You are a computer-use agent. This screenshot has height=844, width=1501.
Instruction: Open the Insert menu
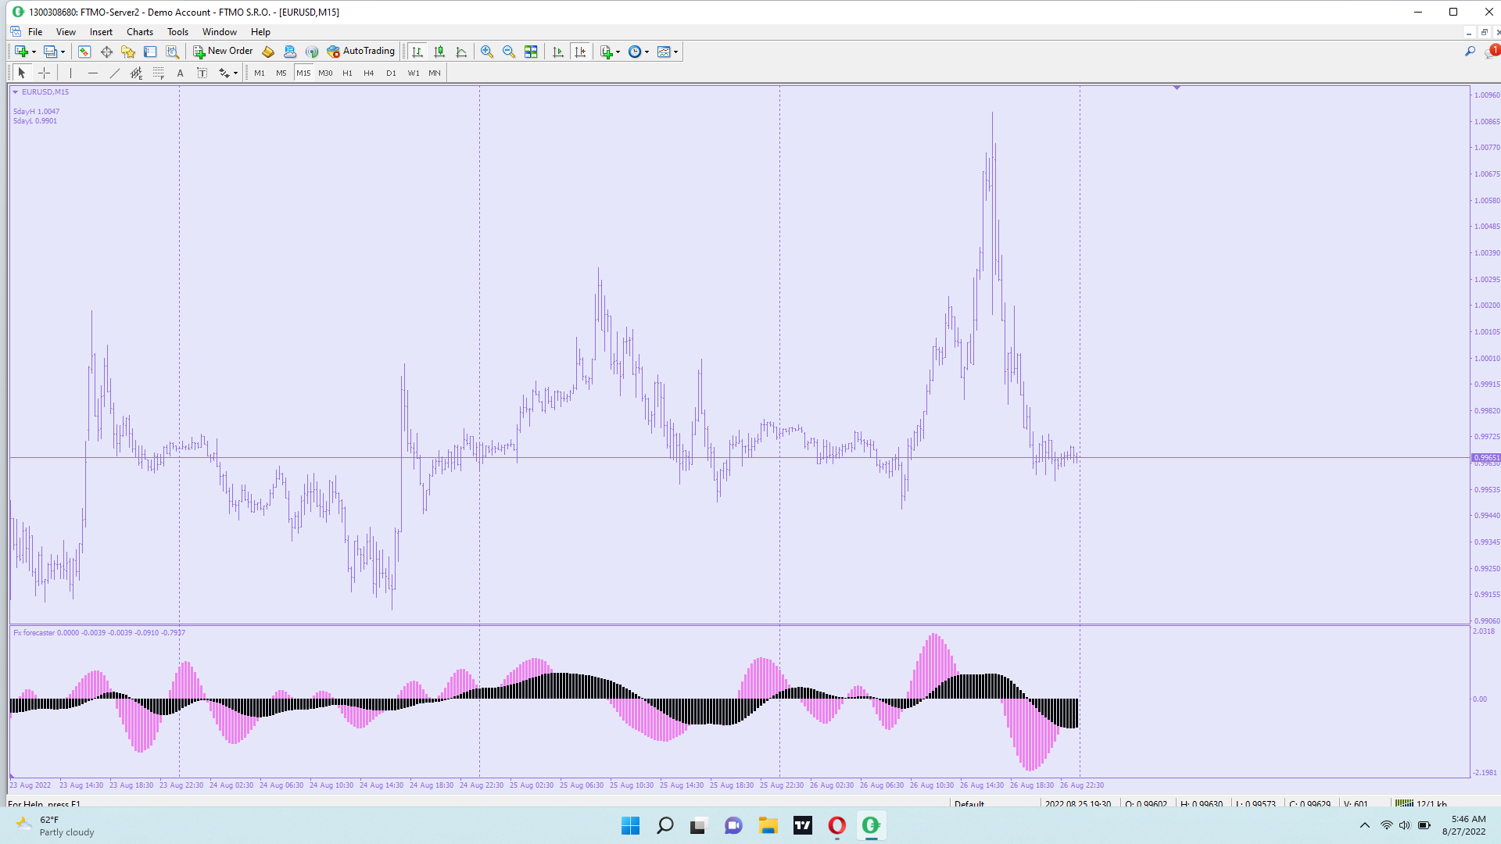(101, 32)
